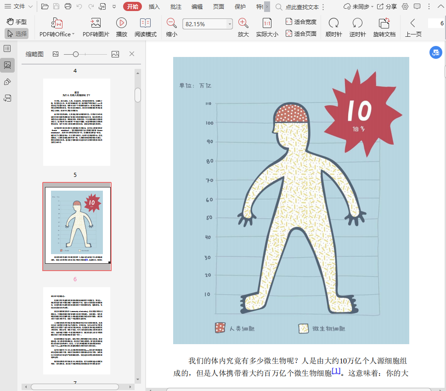Image resolution: width=446 pixels, height=391 pixels.
Task: Click the thumbnail size slider handle
Action: pyautogui.click(x=76, y=54)
